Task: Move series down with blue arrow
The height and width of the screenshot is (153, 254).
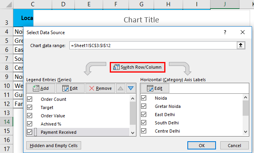Action: (131, 88)
